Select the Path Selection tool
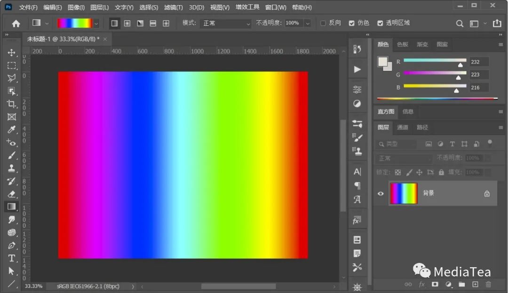This screenshot has width=508, height=293. 12,271
